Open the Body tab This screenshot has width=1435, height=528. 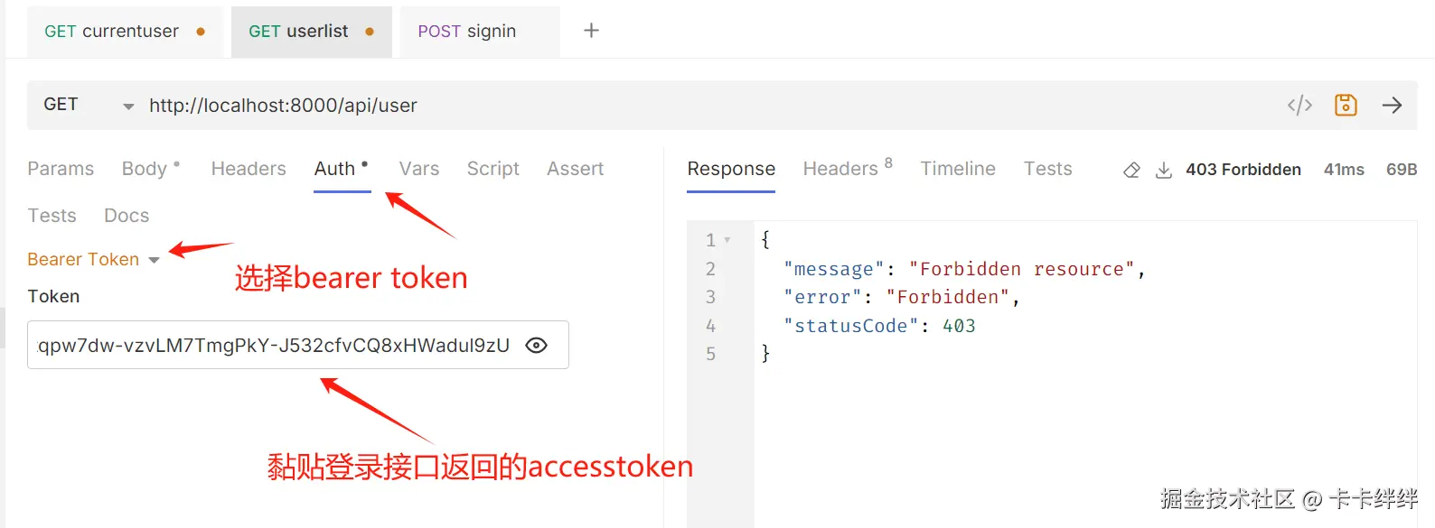click(145, 169)
